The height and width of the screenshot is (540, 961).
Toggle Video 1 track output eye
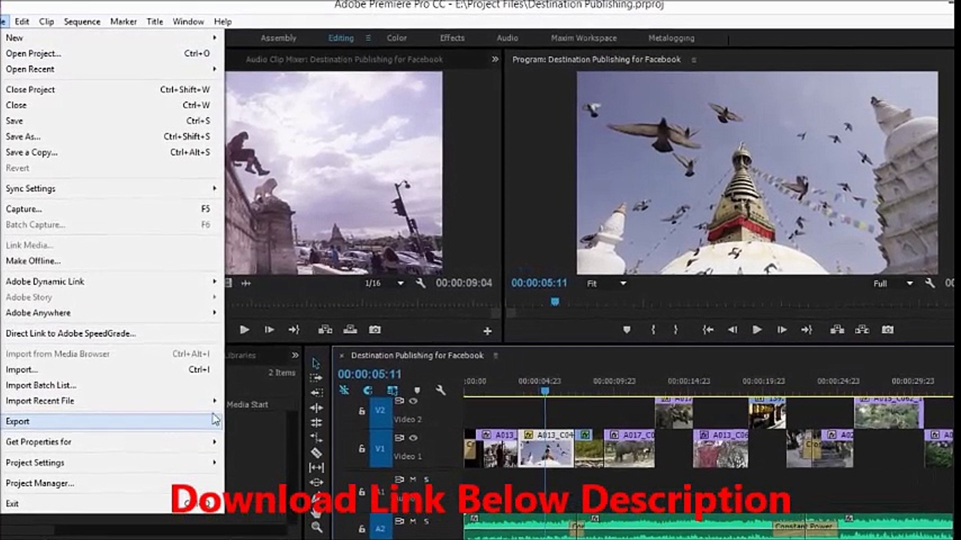click(413, 438)
